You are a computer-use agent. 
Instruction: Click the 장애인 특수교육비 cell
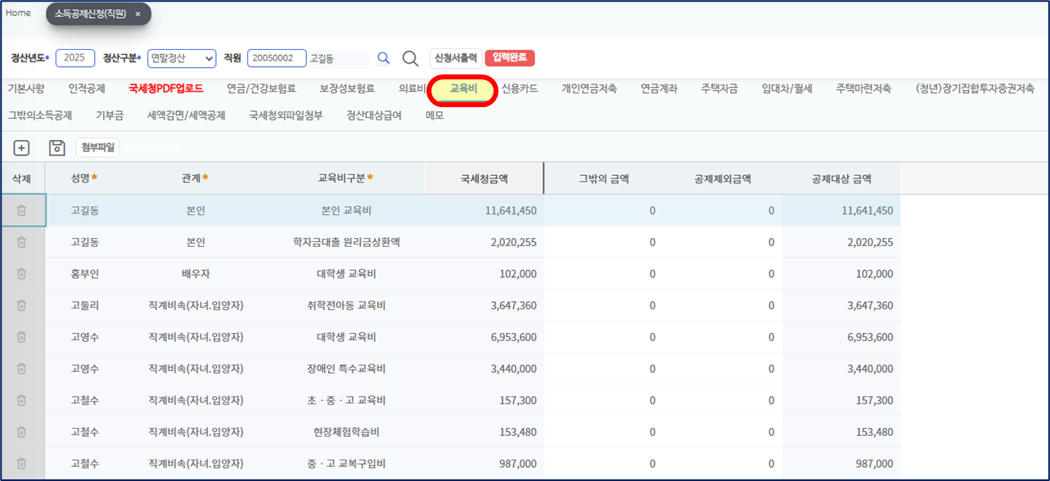click(x=346, y=369)
